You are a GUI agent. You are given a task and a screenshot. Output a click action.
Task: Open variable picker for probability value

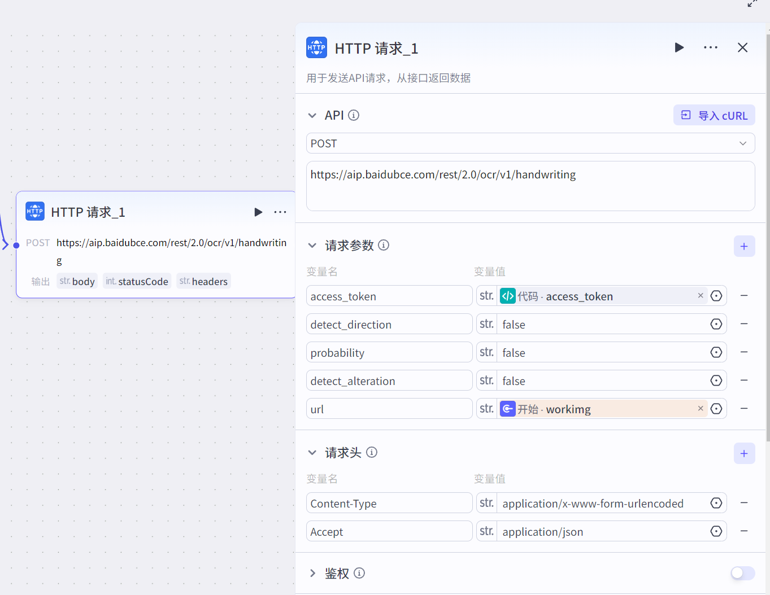tap(716, 352)
